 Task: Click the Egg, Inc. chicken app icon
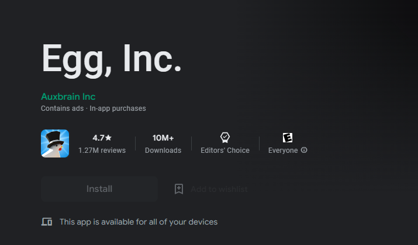pos(55,143)
